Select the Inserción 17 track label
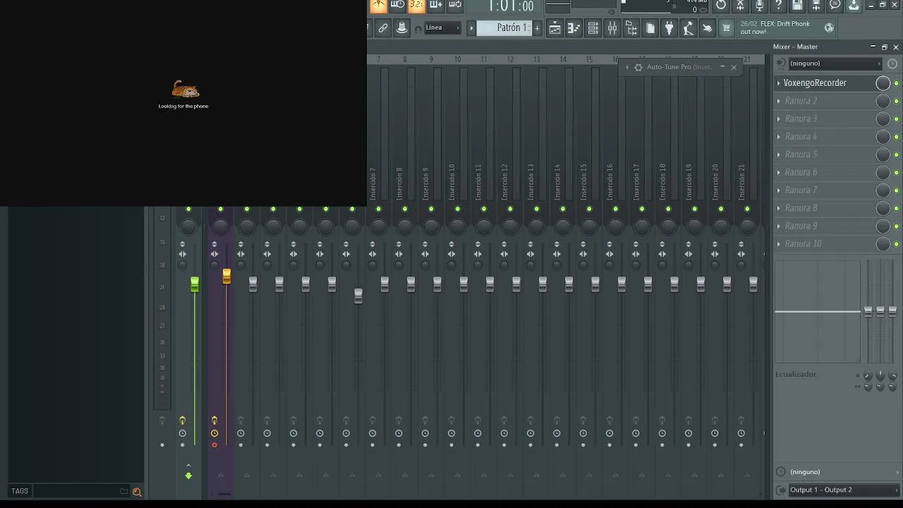Image resolution: width=903 pixels, height=508 pixels. tap(636, 182)
